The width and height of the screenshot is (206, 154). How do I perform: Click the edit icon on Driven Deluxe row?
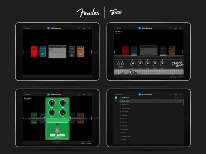[181, 101]
